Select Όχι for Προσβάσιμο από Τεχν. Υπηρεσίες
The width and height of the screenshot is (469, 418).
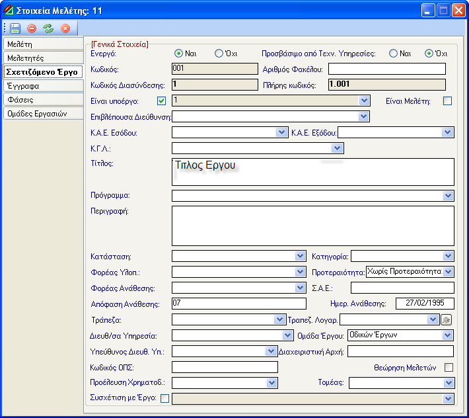pos(429,54)
